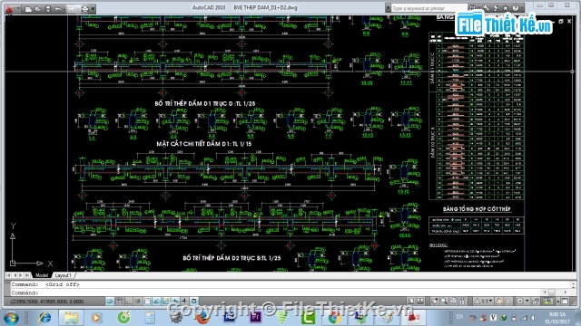Screen dimensions: 581x326
Task: Expand the Quick Access Toolbar customize arrow
Action: click(x=93, y=9)
